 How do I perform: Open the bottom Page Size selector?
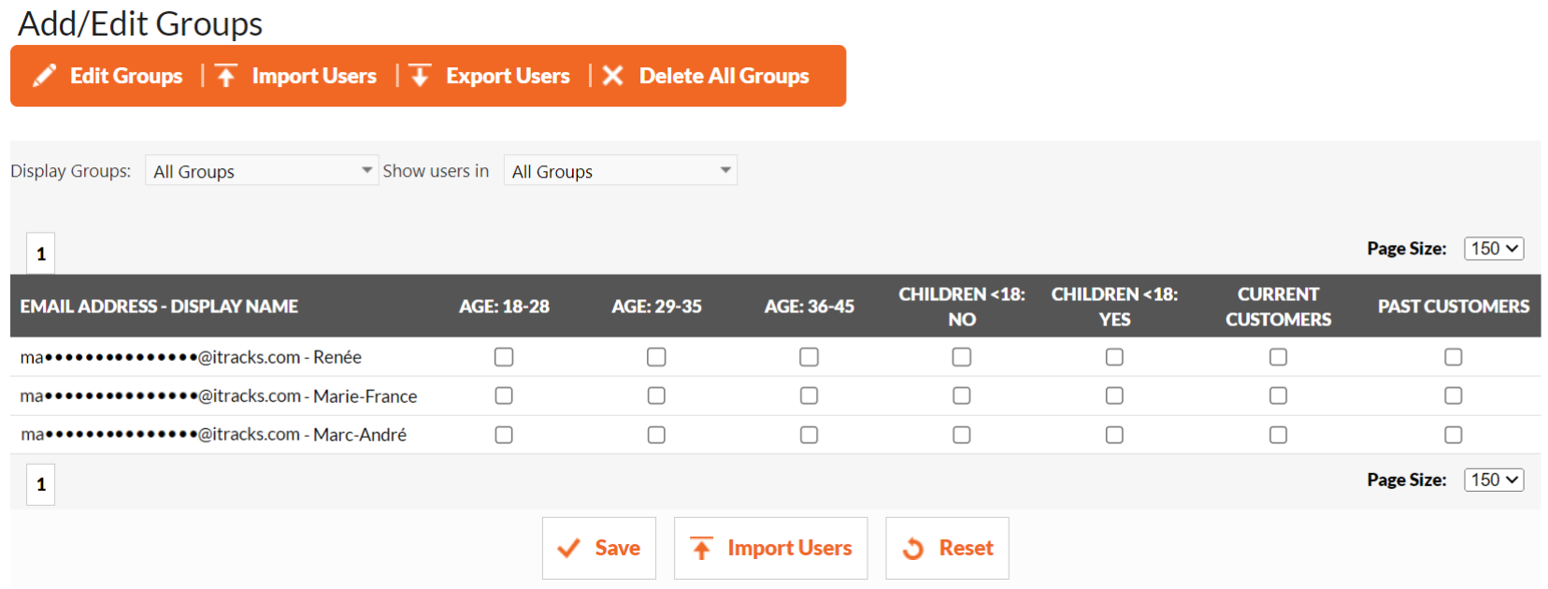click(x=1494, y=480)
